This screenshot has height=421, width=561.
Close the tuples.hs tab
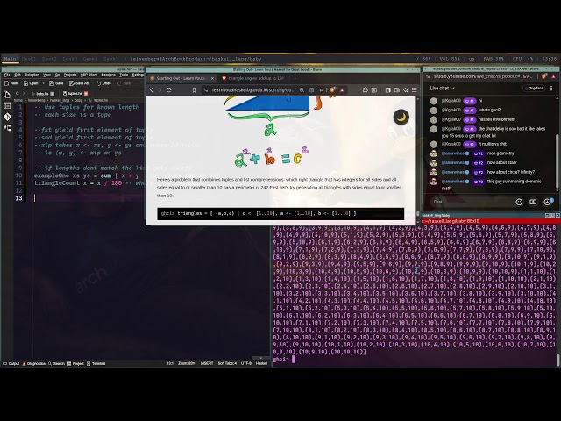(x=86, y=94)
